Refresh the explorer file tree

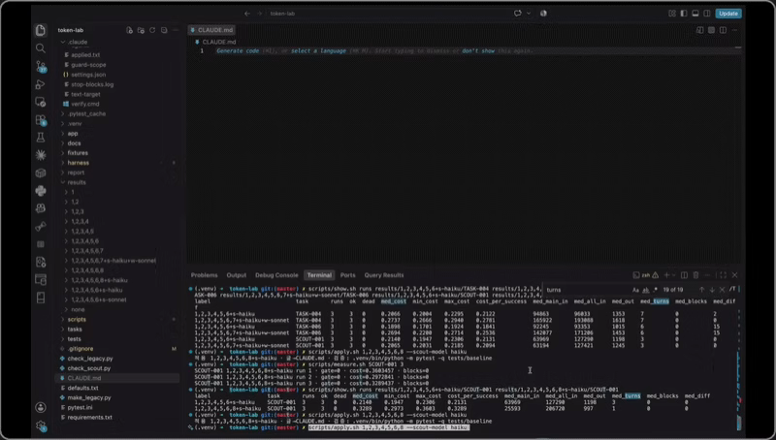(x=152, y=30)
